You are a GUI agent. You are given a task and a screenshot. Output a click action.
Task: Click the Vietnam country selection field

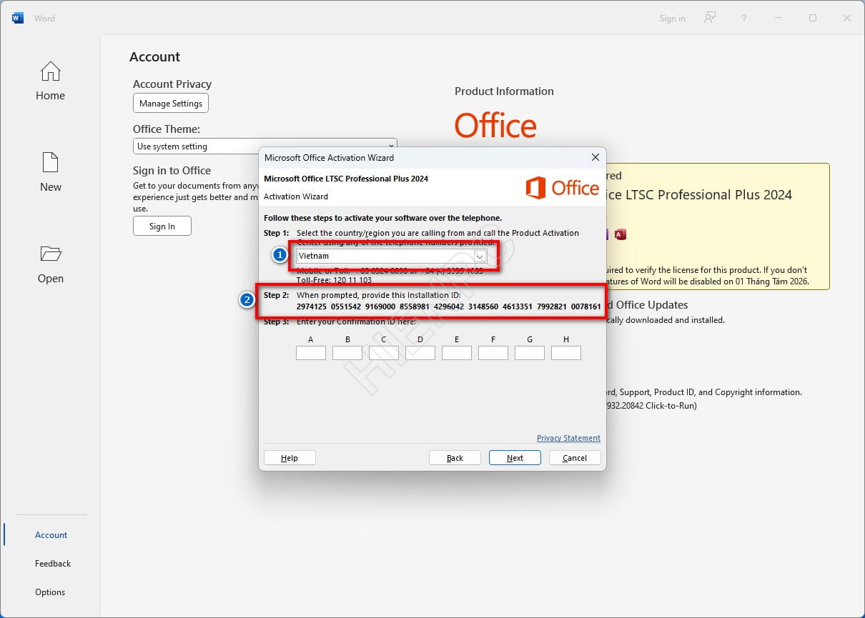pyautogui.click(x=392, y=256)
